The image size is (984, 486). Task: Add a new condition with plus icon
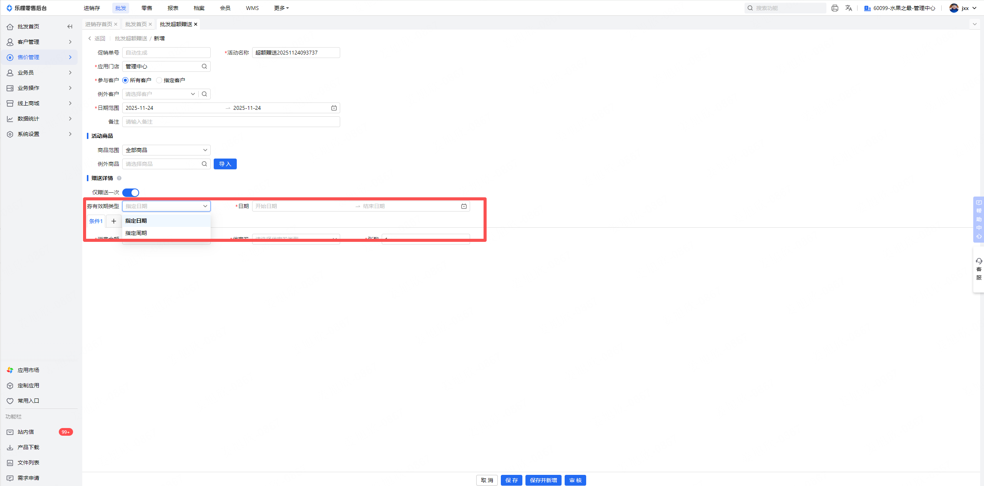click(113, 221)
